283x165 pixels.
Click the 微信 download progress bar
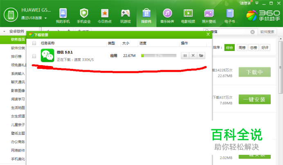click(159, 56)
